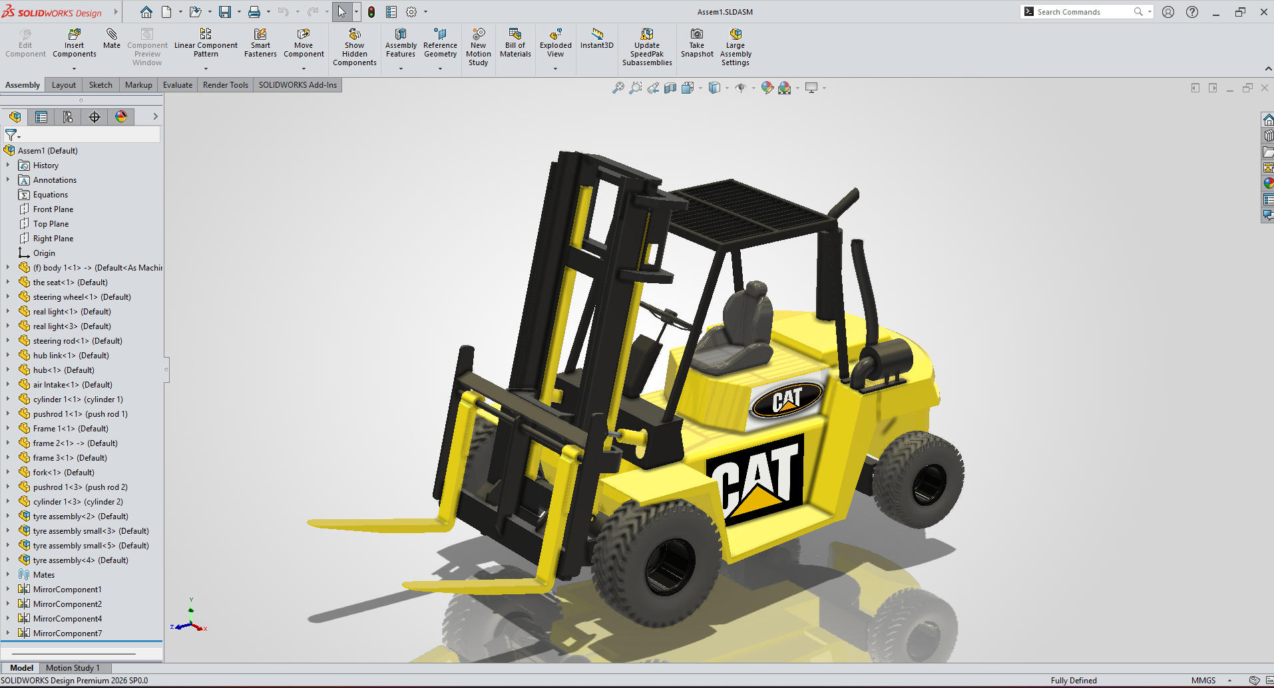
Task: Create a new document
Action: coord(166,12)
